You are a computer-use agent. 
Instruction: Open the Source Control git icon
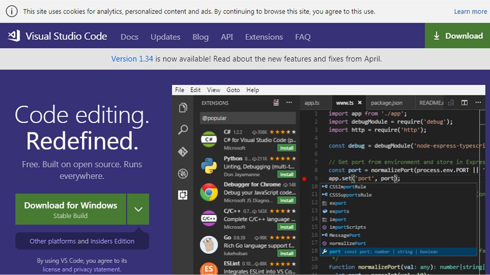[x=183, y=152]
